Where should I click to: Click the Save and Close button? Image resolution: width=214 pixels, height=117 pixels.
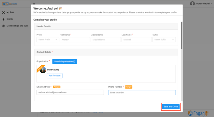tap(171, 107)
